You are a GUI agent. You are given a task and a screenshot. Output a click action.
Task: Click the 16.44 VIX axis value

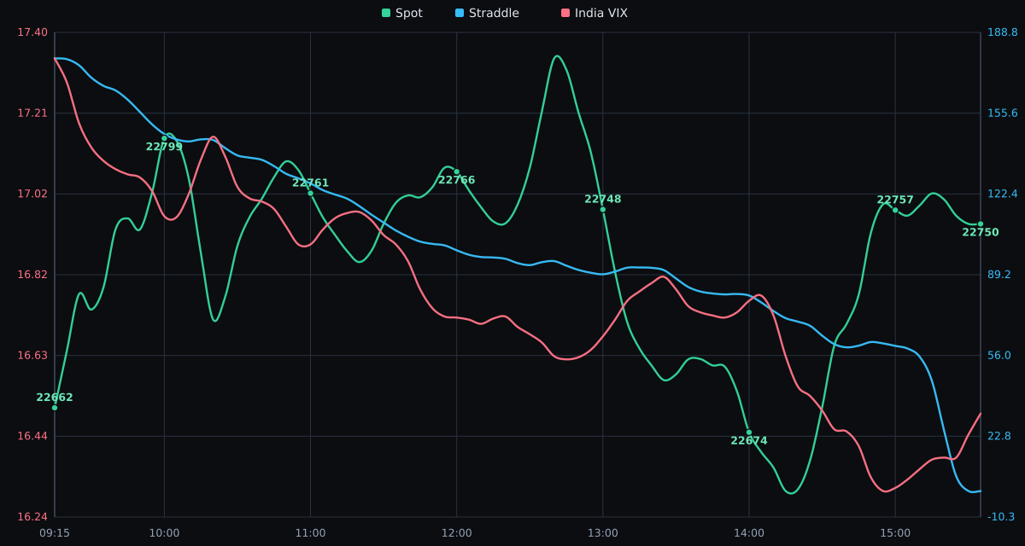tap(32, 436)
